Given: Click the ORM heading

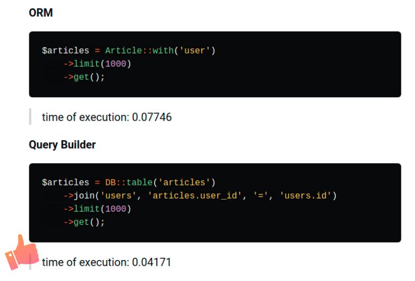Looking at the screenshot, I should click(41, 13).
